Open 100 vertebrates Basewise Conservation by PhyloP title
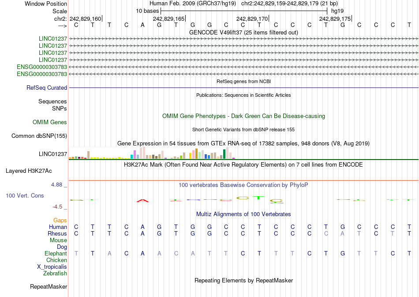The width and height of the screenshot is (419, 297). (x=243, y=185)
